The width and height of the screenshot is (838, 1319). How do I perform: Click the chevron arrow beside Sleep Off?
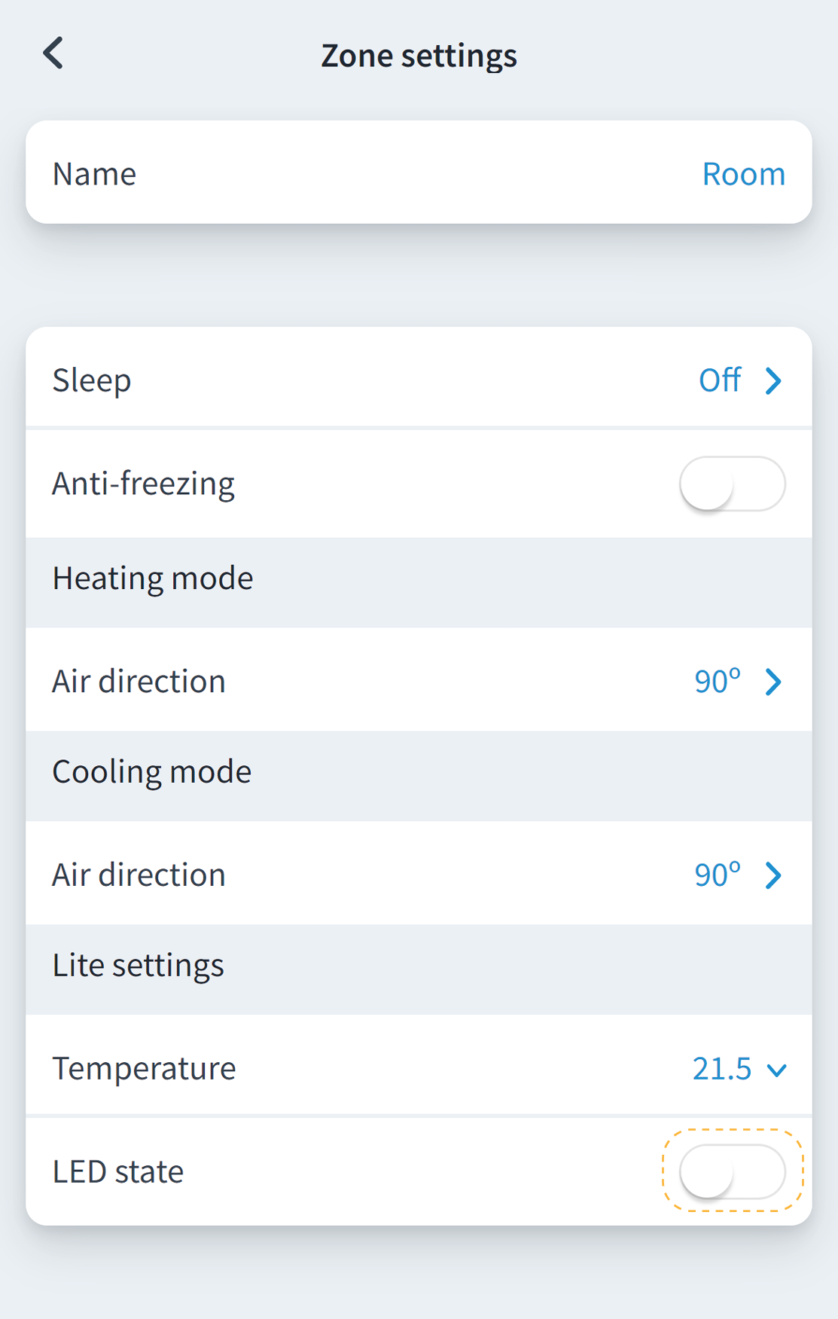[773, 380]
